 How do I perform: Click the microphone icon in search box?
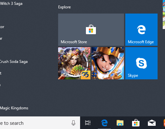point(73,123)
